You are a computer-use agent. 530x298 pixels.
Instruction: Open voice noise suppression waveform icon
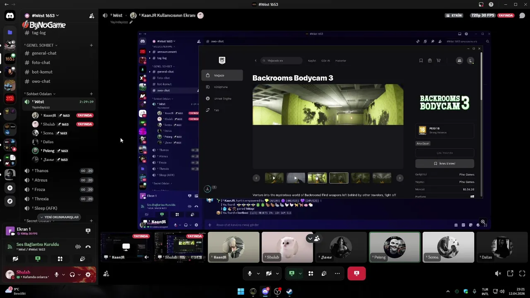[x=78, y=247]
